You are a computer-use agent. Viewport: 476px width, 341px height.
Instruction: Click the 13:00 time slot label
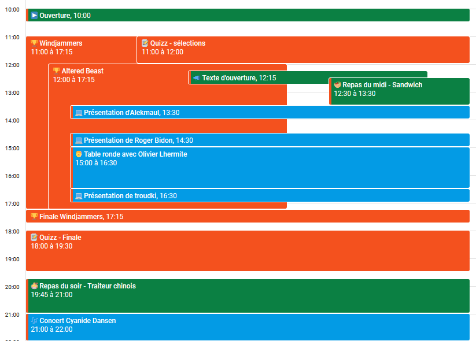12,92
